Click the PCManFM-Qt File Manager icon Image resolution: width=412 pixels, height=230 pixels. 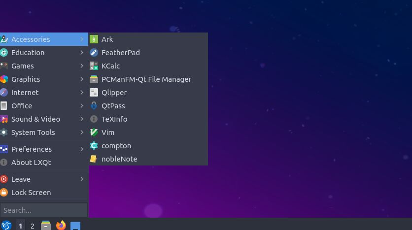click(x=94, y=79)
